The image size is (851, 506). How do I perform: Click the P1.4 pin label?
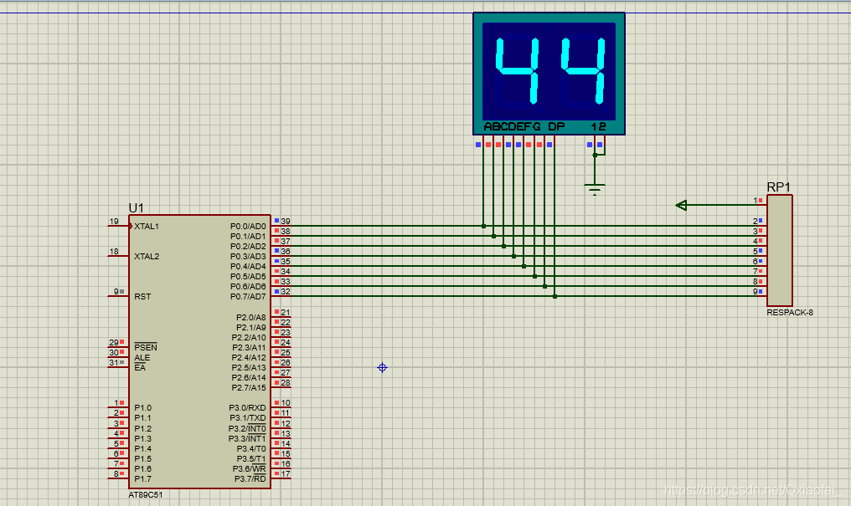tap(142, 448)
